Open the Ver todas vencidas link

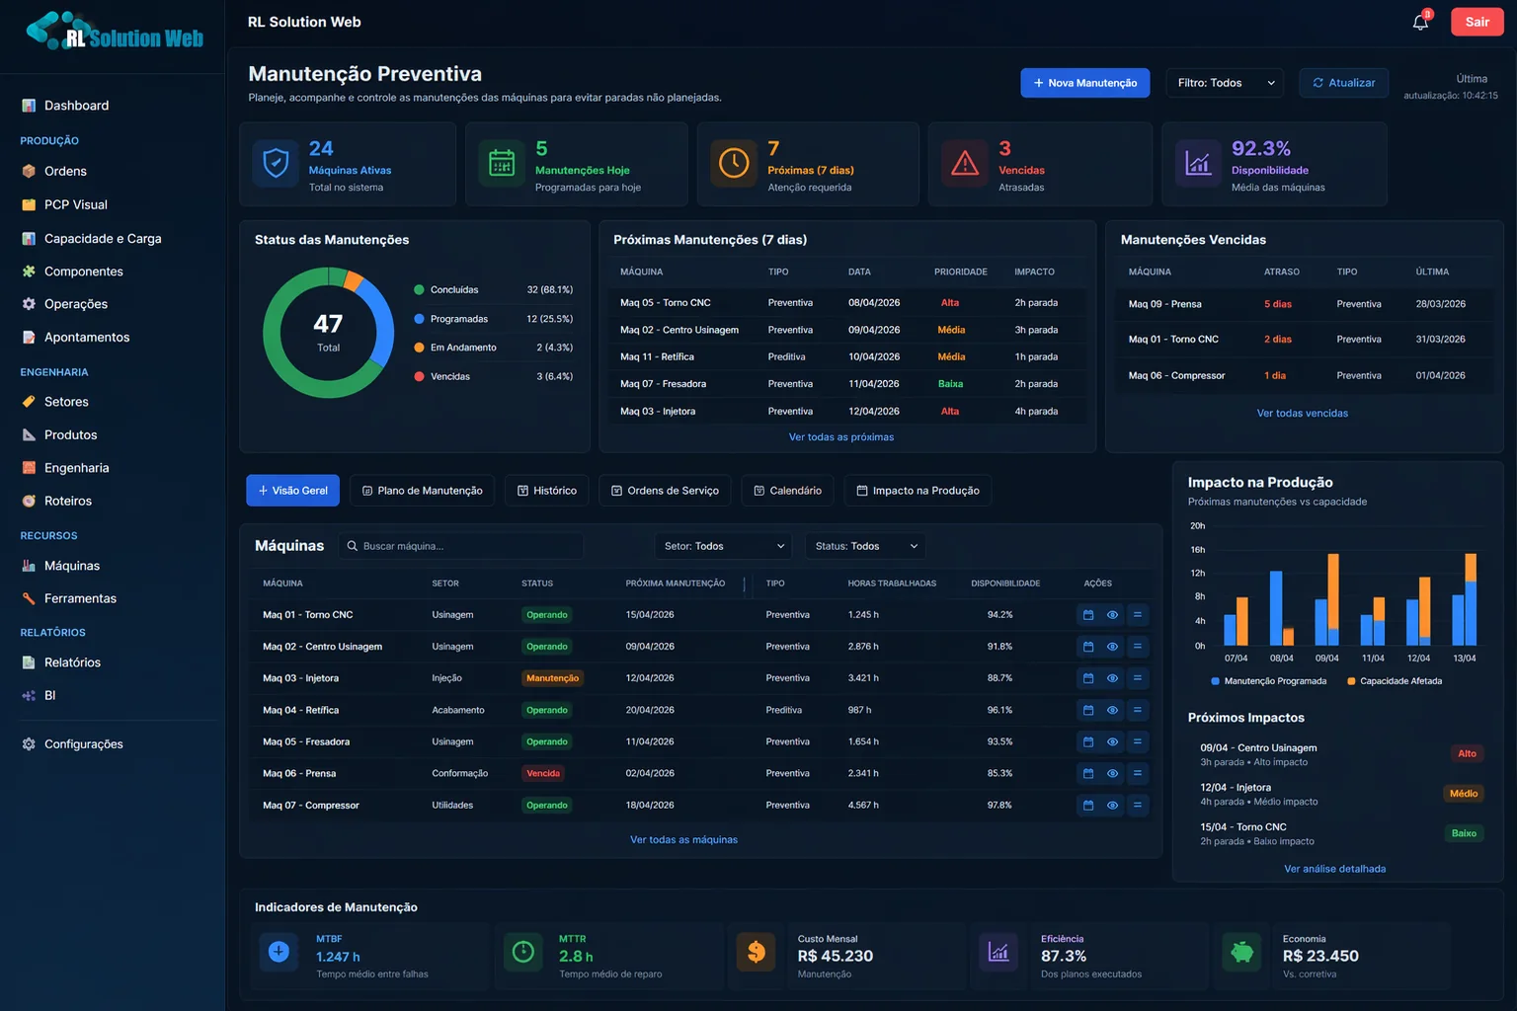tap(1302, 414)
